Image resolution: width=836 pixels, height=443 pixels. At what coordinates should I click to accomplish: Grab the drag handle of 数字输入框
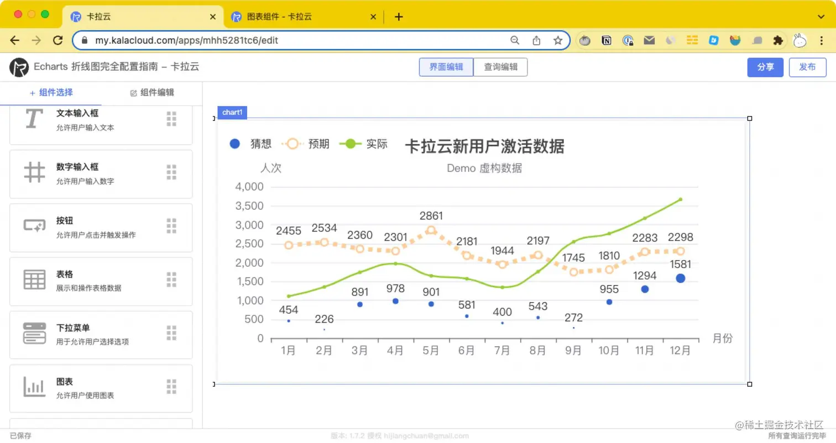tap(171, 172)
